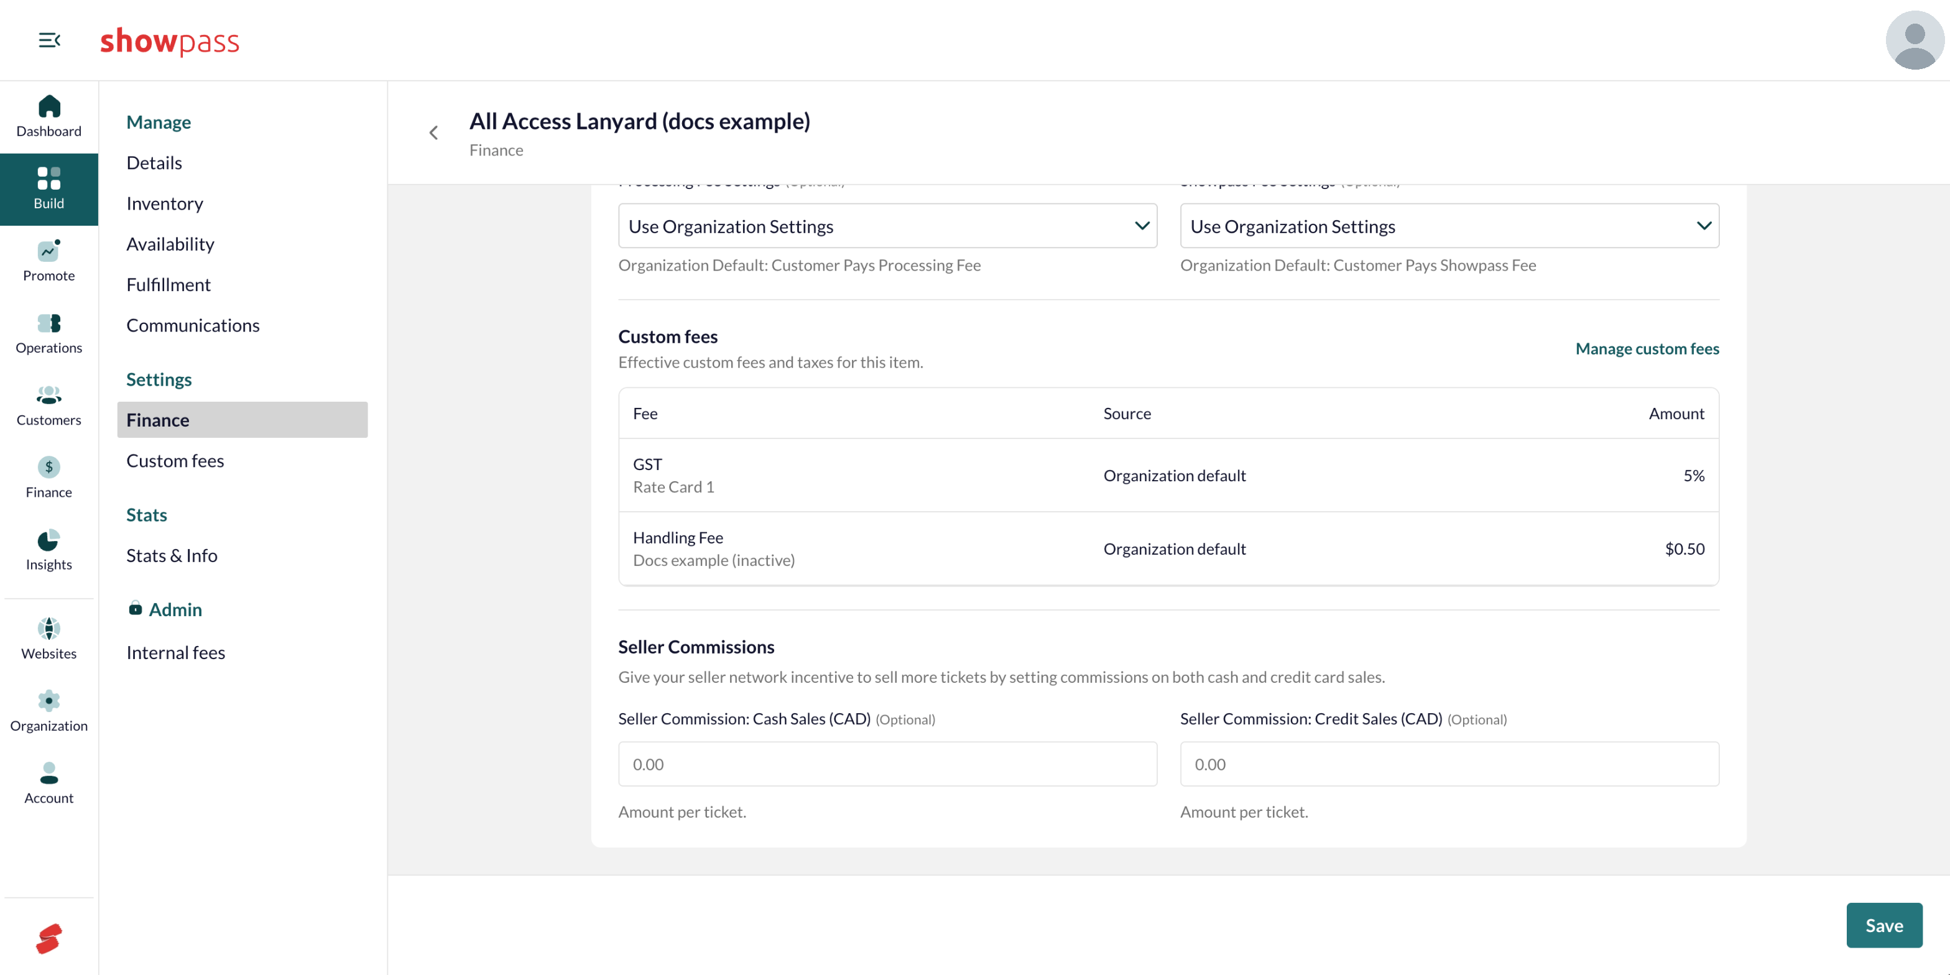Open the Organization section
The width and height of the screenshot is (1950, 975).
point(49,711)
